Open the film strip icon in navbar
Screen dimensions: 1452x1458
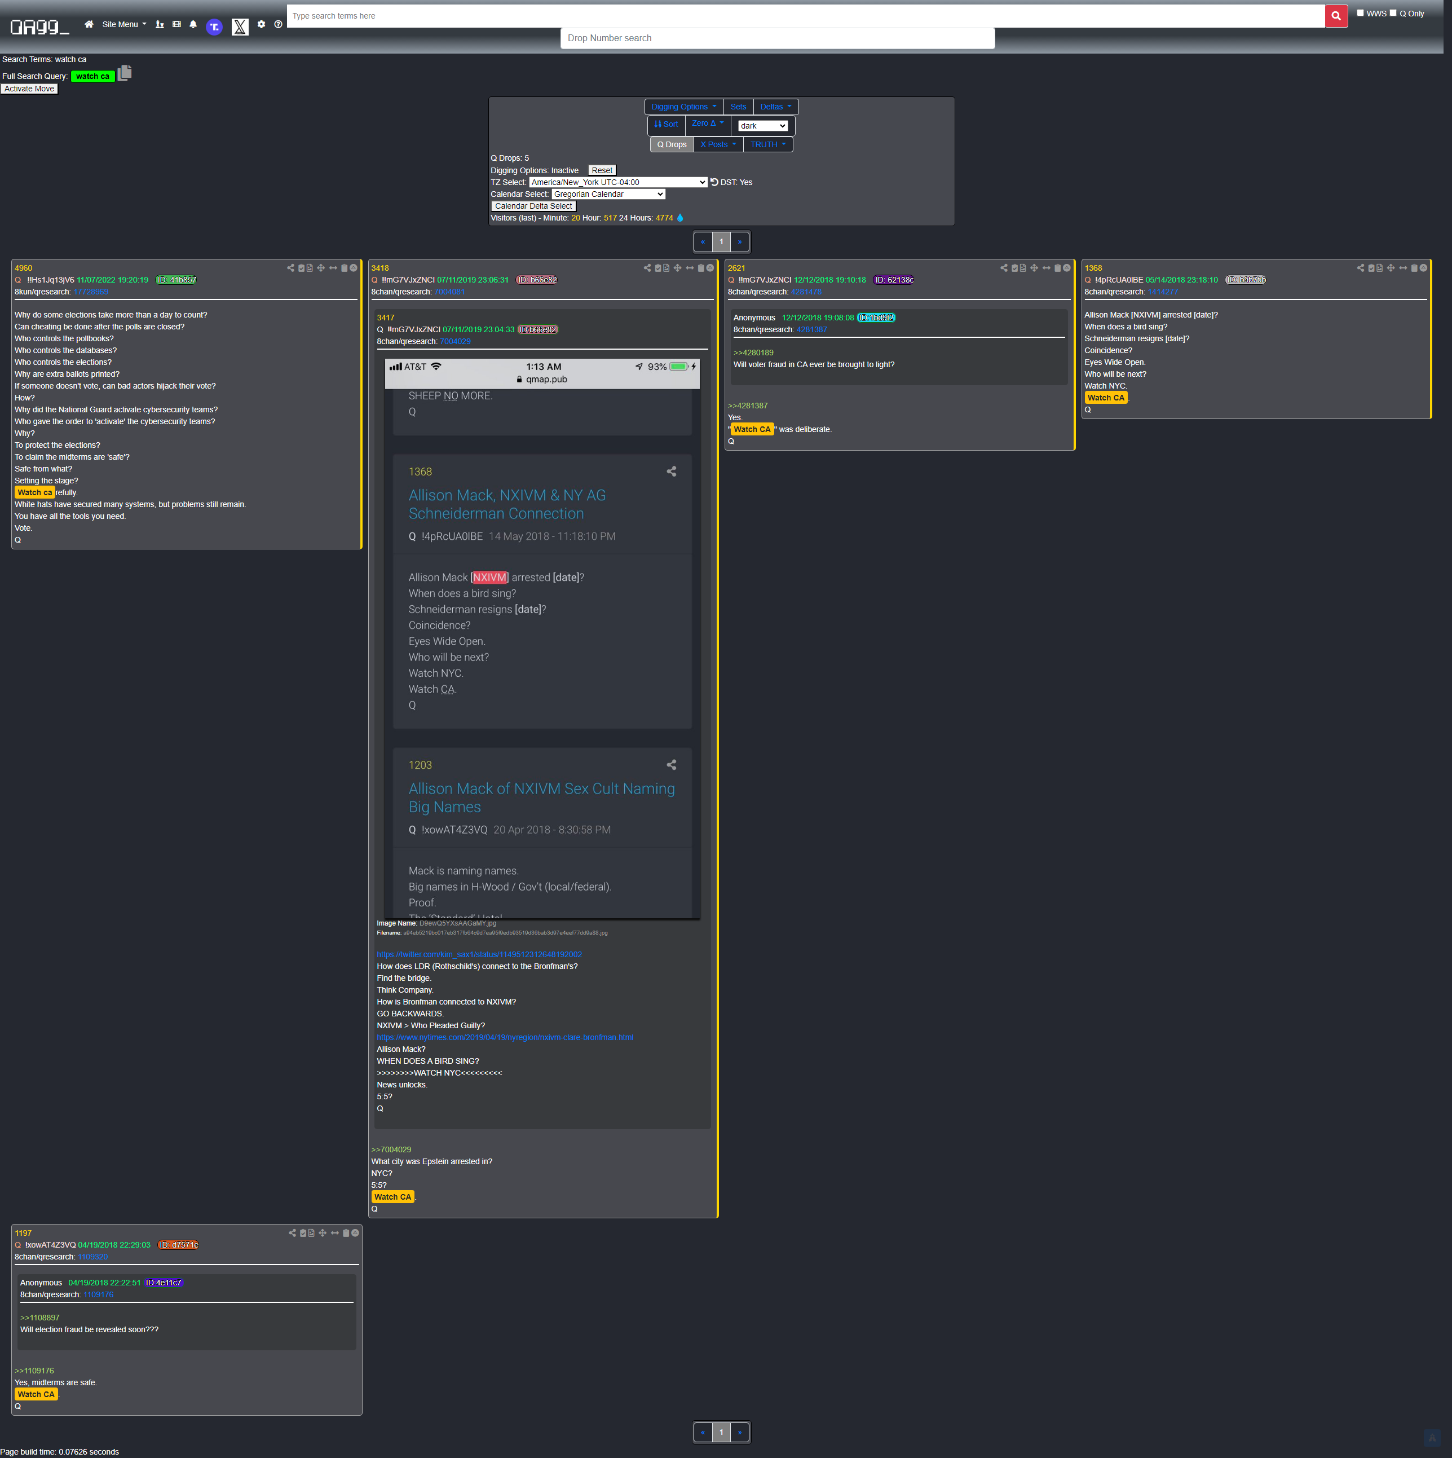tap(176, 24)
